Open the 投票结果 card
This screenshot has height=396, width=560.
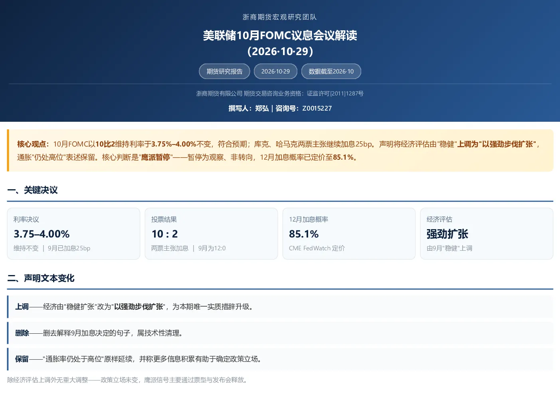coord(211,234)
